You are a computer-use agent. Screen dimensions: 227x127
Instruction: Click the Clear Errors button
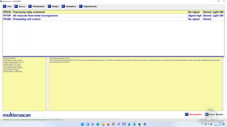pos(214,115)
